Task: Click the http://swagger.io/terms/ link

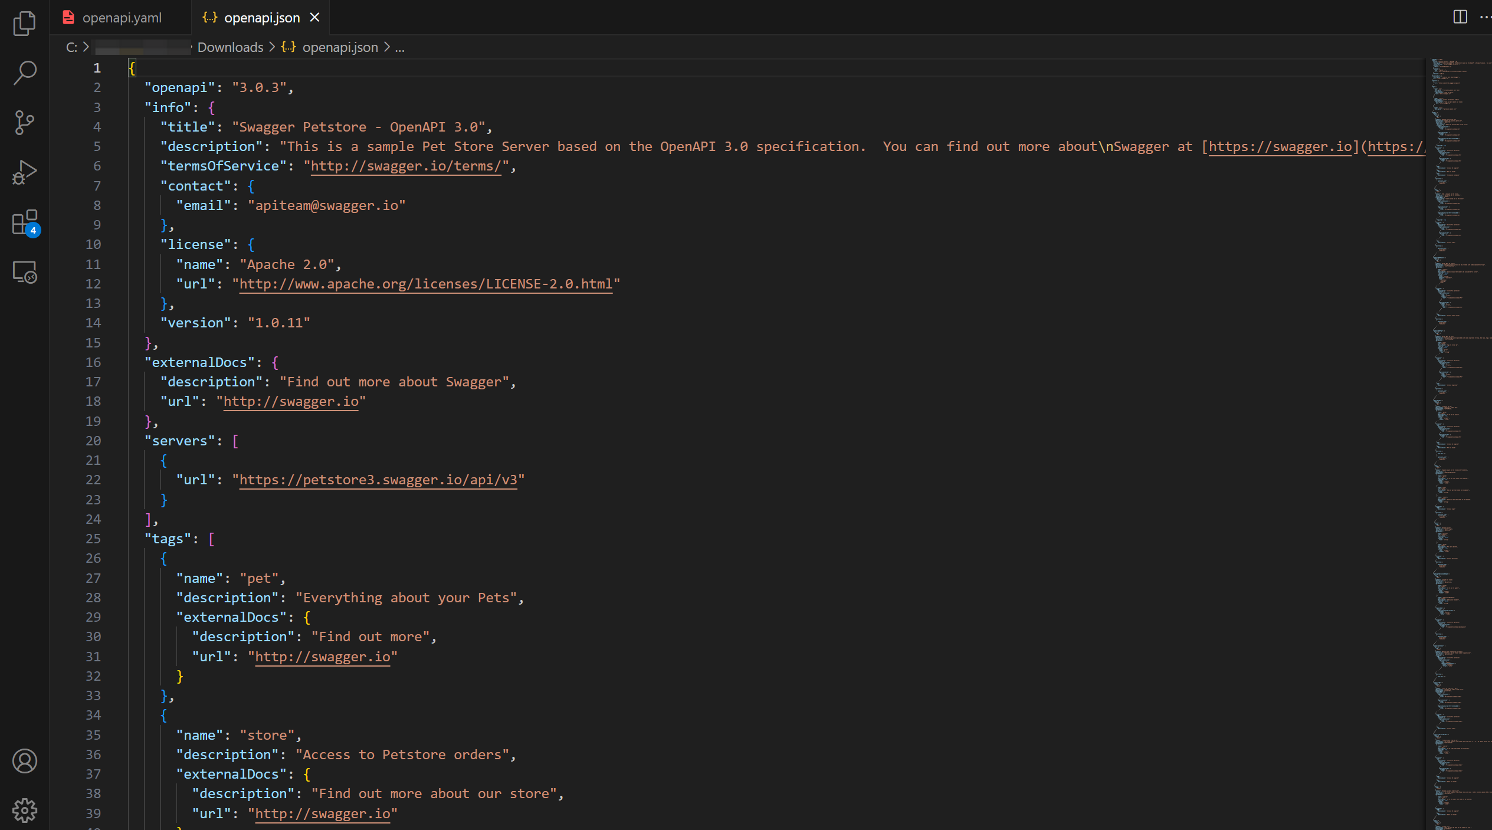Action: point(405,166)
